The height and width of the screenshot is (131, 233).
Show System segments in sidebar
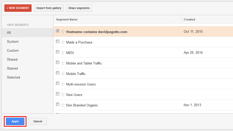coord(13,42)
